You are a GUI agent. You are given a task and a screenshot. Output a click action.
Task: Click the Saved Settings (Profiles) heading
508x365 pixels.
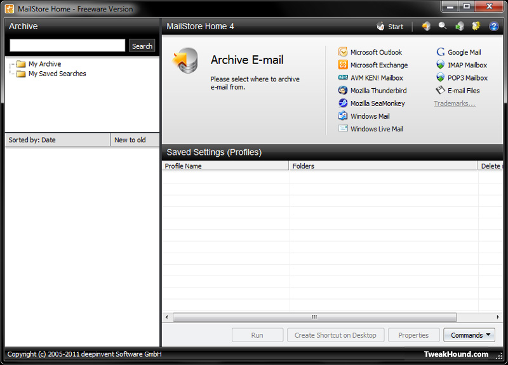[x=214, y=152]
